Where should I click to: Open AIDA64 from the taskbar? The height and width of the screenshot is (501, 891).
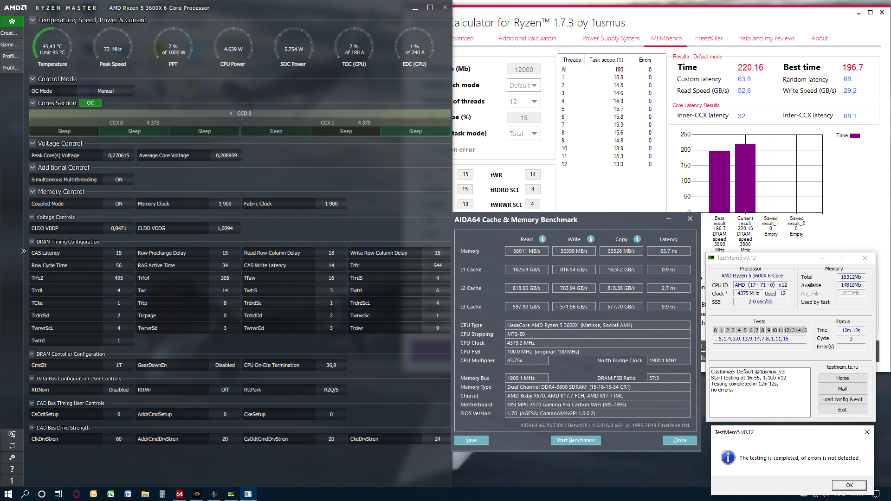click(x=180, y=494)
